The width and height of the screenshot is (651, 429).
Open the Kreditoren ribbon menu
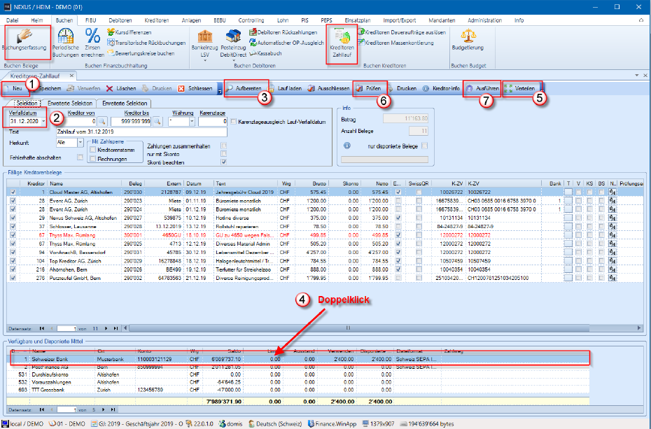point(157,21)
